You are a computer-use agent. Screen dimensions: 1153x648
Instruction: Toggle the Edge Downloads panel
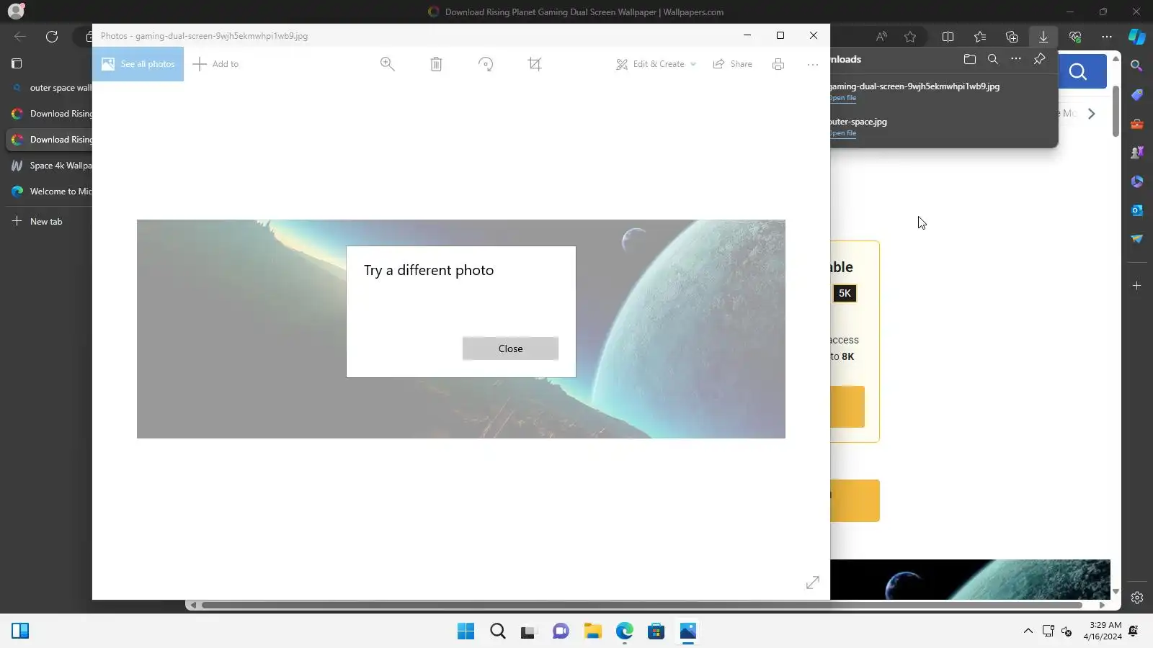(x=1043, y=37)
